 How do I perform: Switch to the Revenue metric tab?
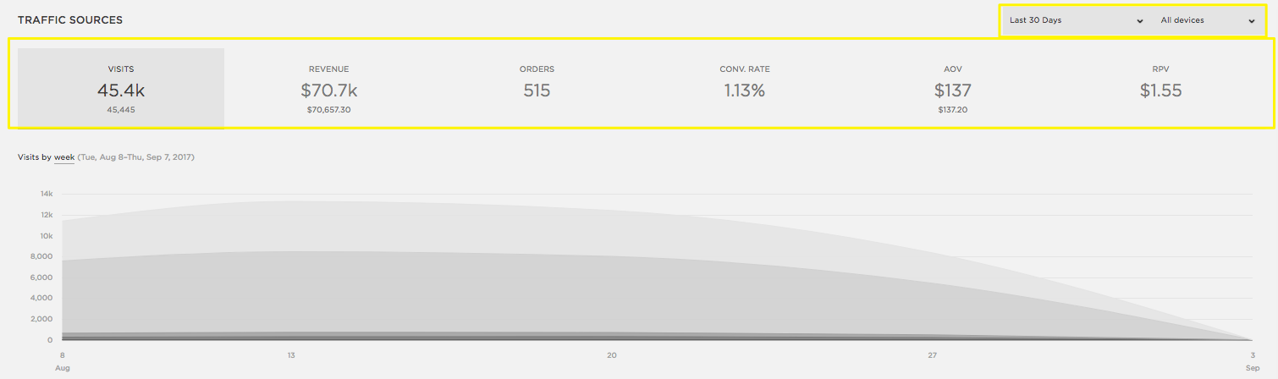328,88
